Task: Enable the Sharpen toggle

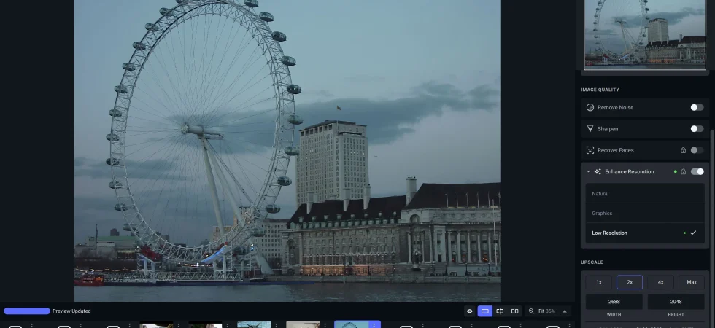Action: point(697,129)
